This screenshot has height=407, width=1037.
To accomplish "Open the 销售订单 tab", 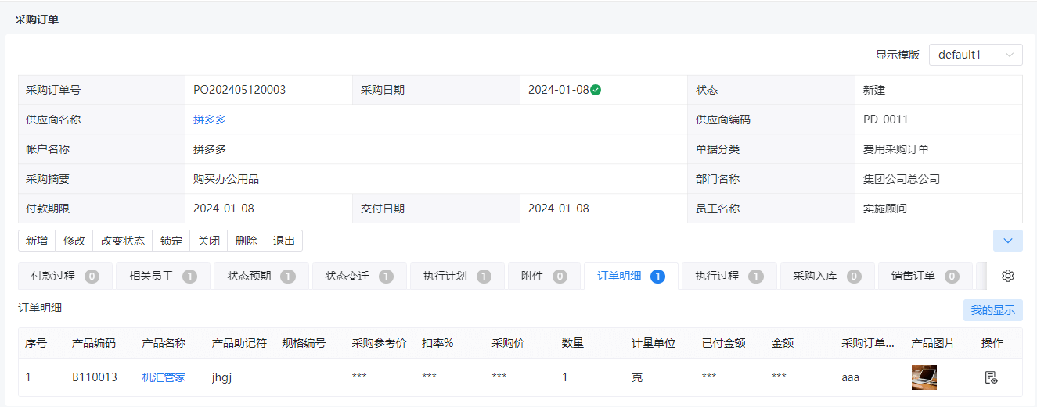I will (x=925, y=276).
